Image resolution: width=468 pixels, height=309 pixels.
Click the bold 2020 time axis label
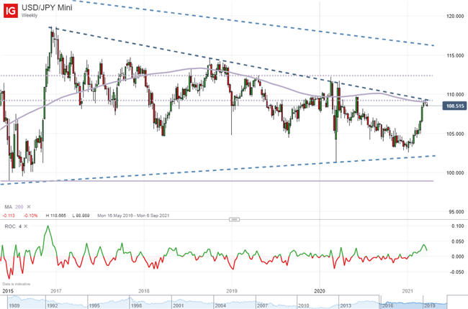click(320, 291)
